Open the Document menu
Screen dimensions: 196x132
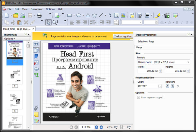click(x=37, y=9)
